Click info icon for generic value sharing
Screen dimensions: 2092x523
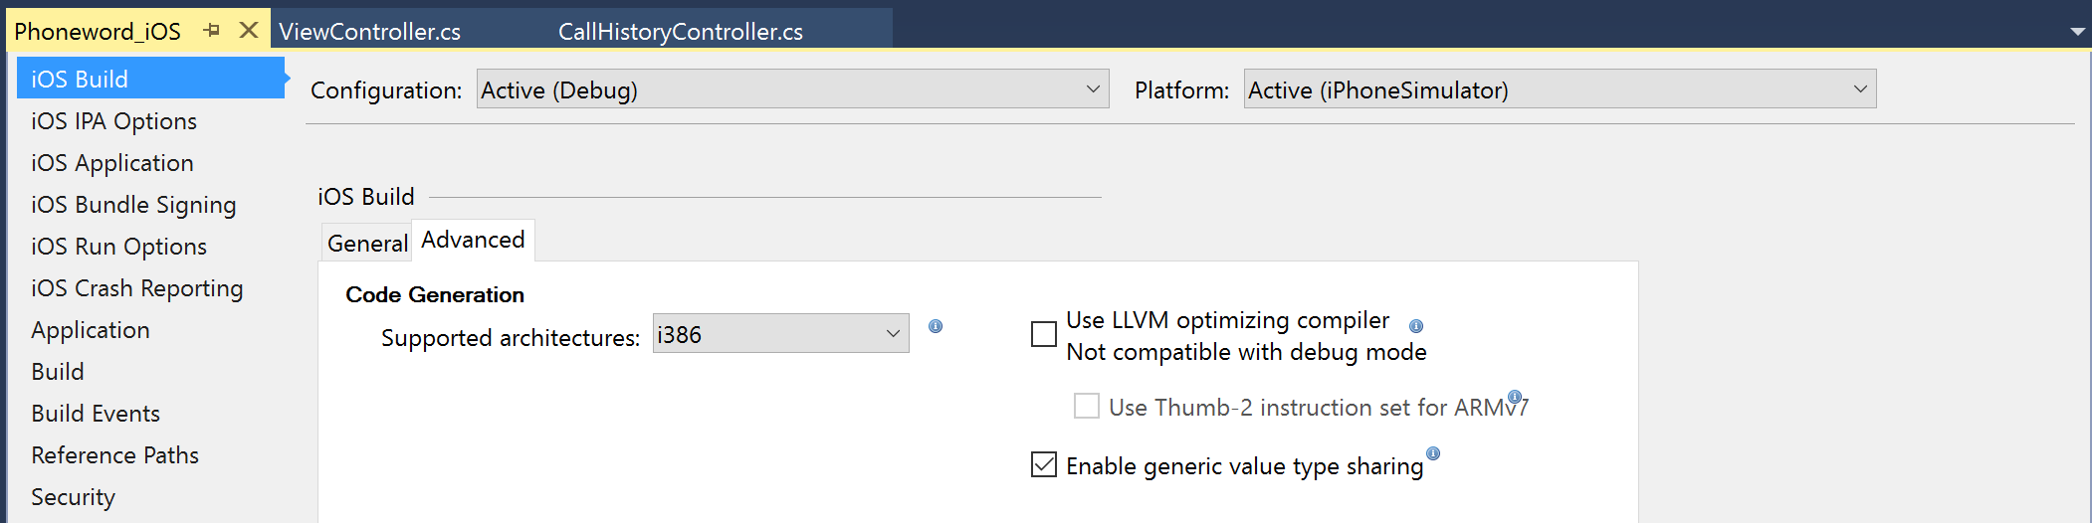pos(1433,453)
